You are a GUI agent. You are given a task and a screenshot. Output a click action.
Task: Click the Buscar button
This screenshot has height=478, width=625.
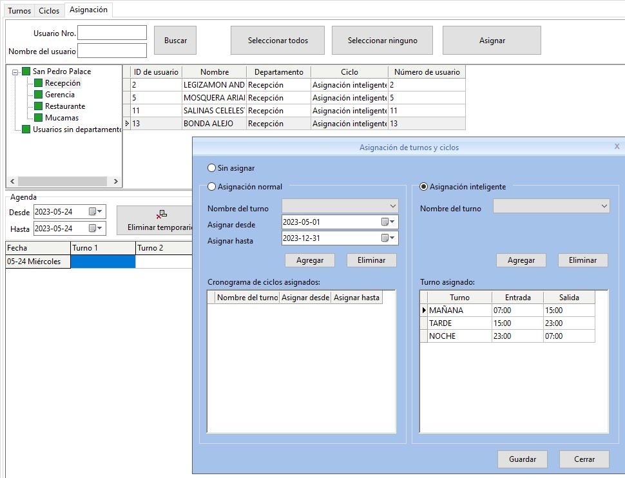tap(175, 41)
